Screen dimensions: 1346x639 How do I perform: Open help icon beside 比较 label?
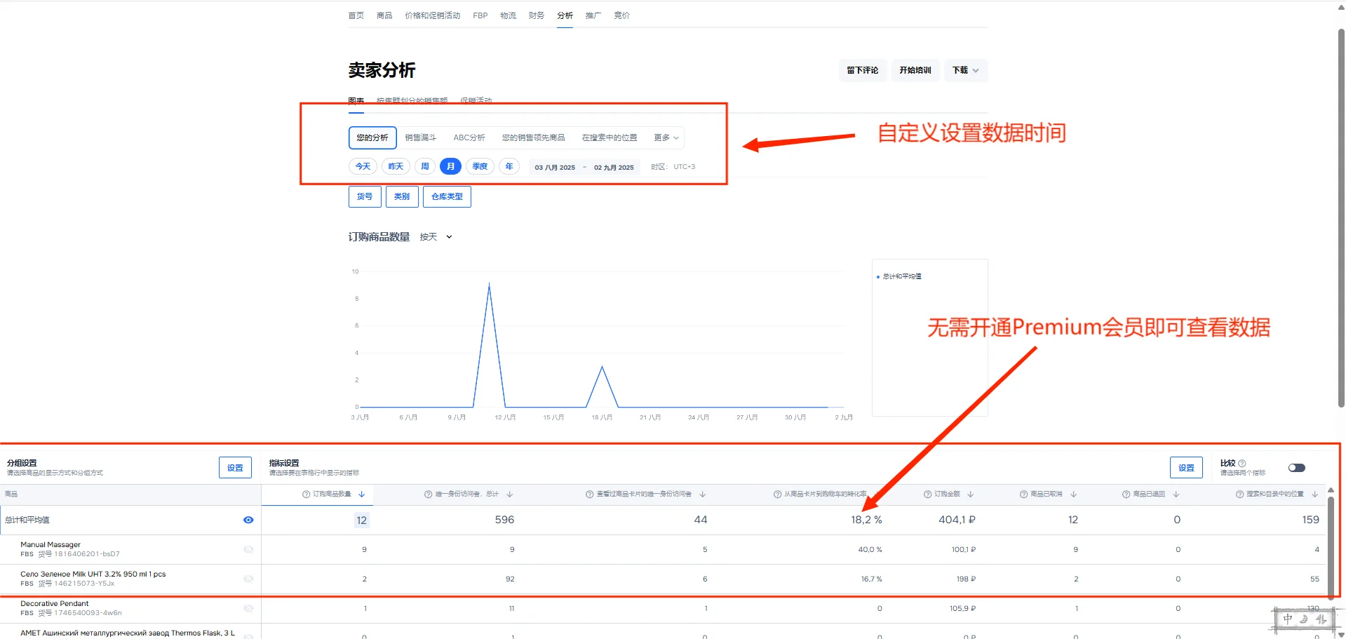(1242, 464)
